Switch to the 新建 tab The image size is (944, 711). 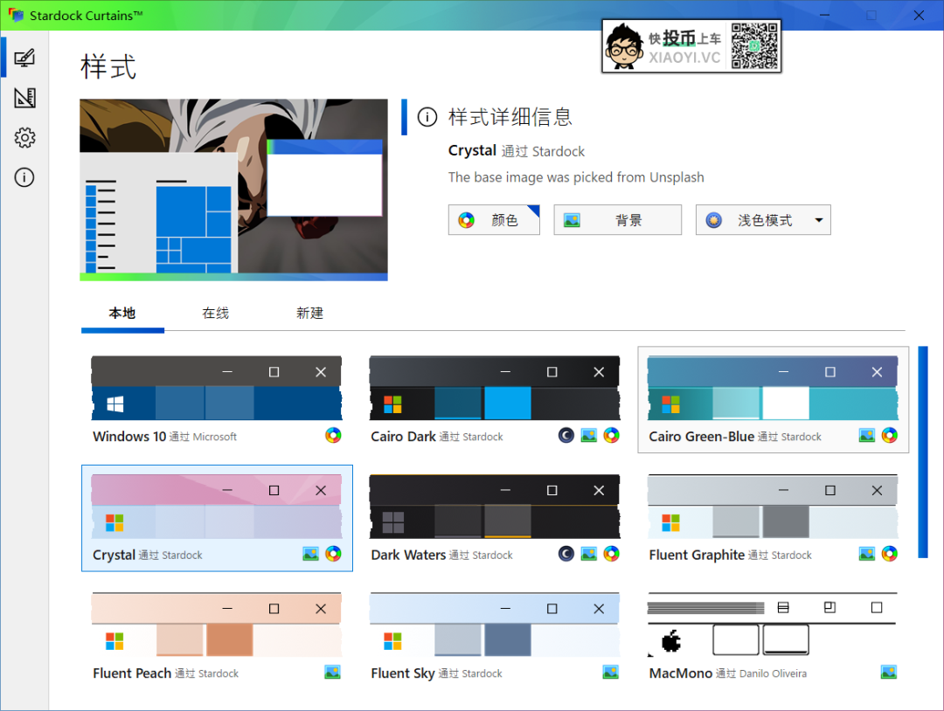pyautogui.click(x=309, y=313)
